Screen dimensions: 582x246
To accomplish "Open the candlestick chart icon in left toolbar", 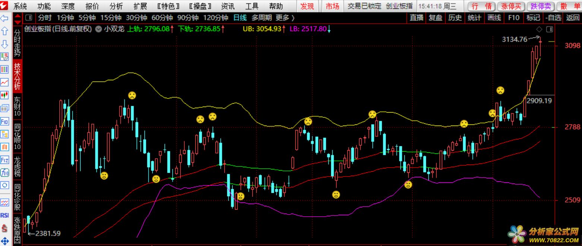I will point(4,96).
